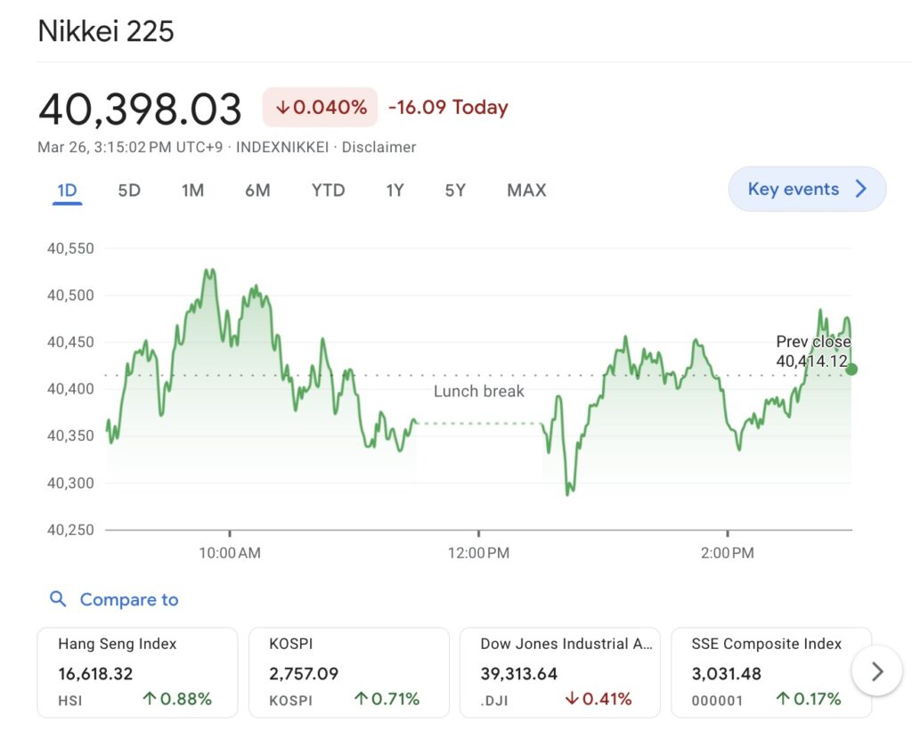Click the .DJI down 0.41% change

click(x=598, y=699)
